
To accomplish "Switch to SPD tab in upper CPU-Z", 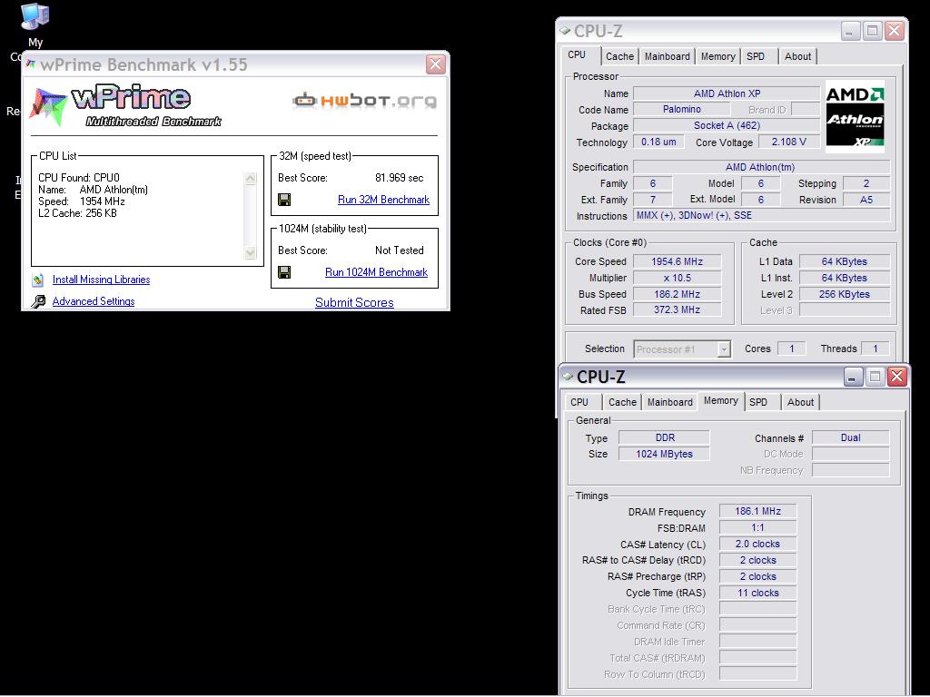I will [x=756, y=56].
